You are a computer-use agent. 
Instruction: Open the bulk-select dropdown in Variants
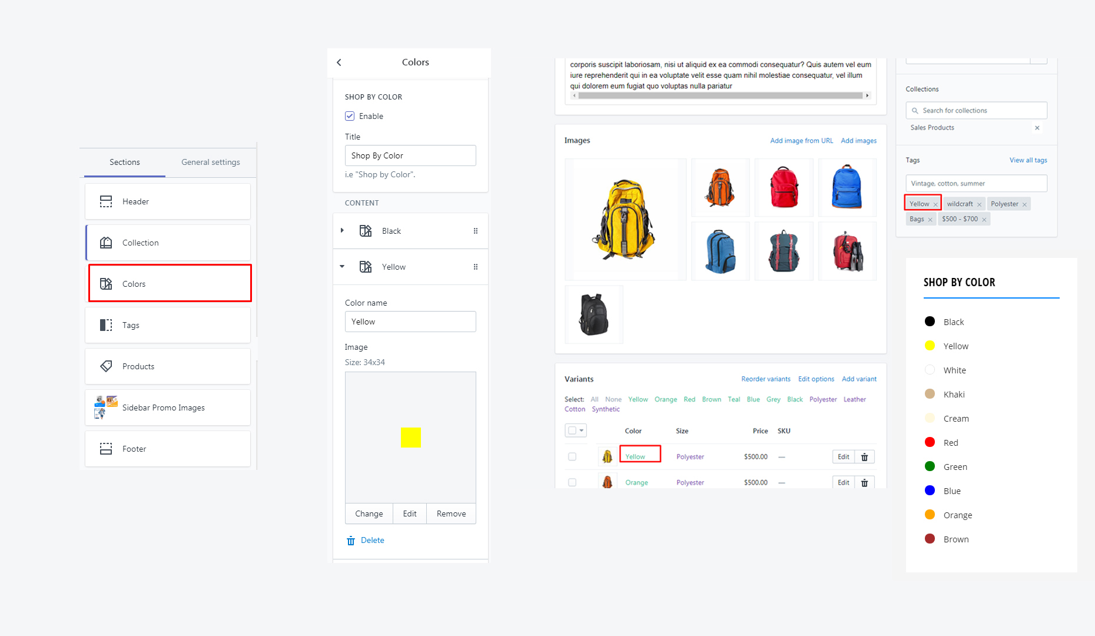pos(583,430)
